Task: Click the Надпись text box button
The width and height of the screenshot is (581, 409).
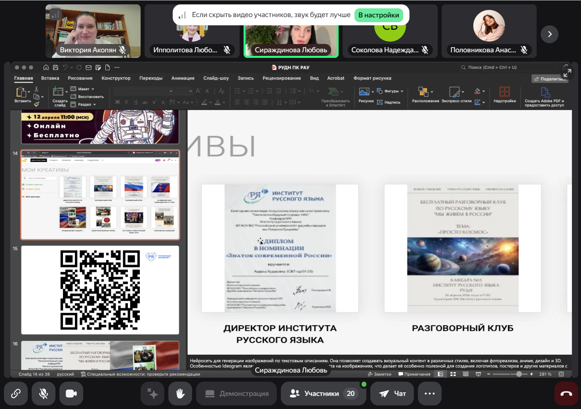Action: [x=389, y=102]
